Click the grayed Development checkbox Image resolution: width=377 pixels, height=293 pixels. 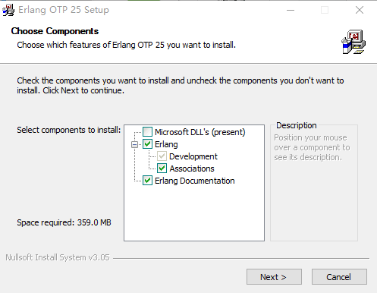[x=162, y=156]
